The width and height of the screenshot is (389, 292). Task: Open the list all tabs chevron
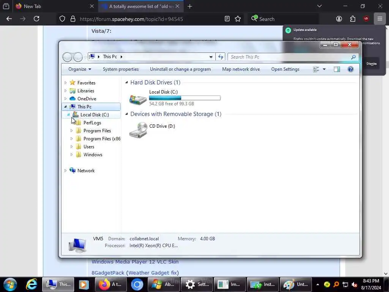[x=319, y=6]
